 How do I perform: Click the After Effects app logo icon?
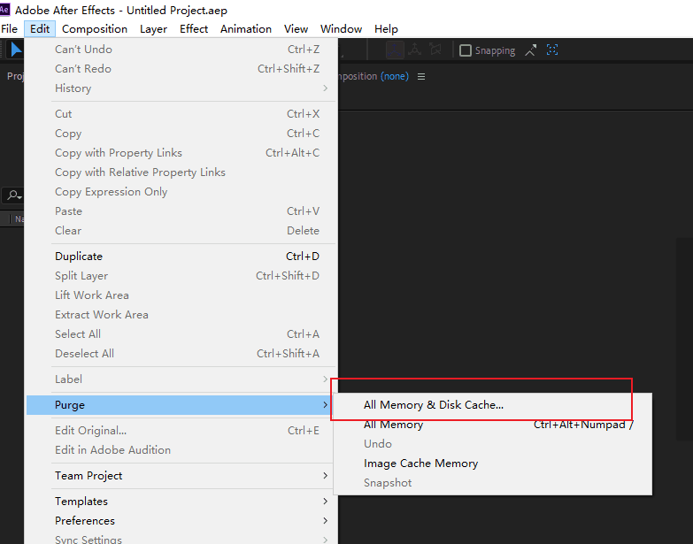(x=5, y=11)
